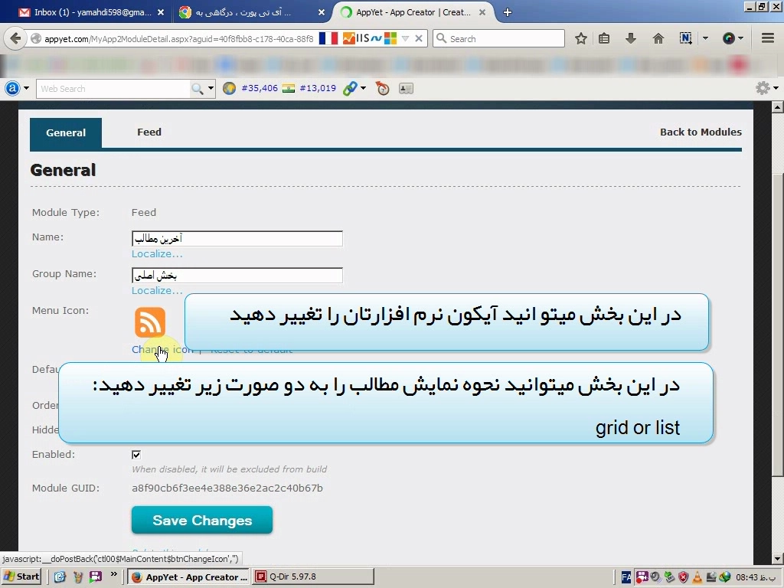Click the global rank globe icon
784x588 pixels.
229,89
